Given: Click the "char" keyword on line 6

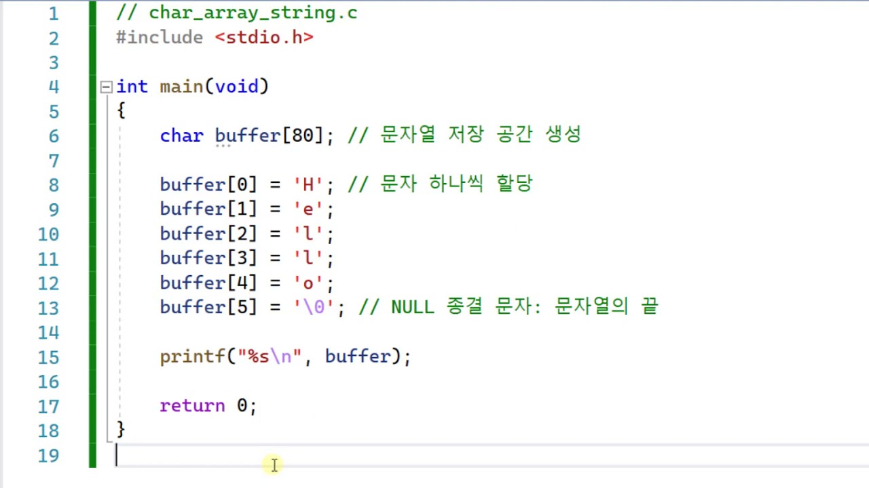Looking at the screenshot, I should 181,136.
